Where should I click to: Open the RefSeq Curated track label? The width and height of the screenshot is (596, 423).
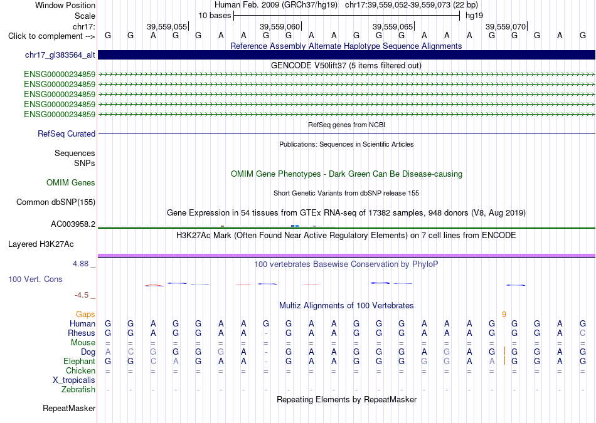coord(67,133)
